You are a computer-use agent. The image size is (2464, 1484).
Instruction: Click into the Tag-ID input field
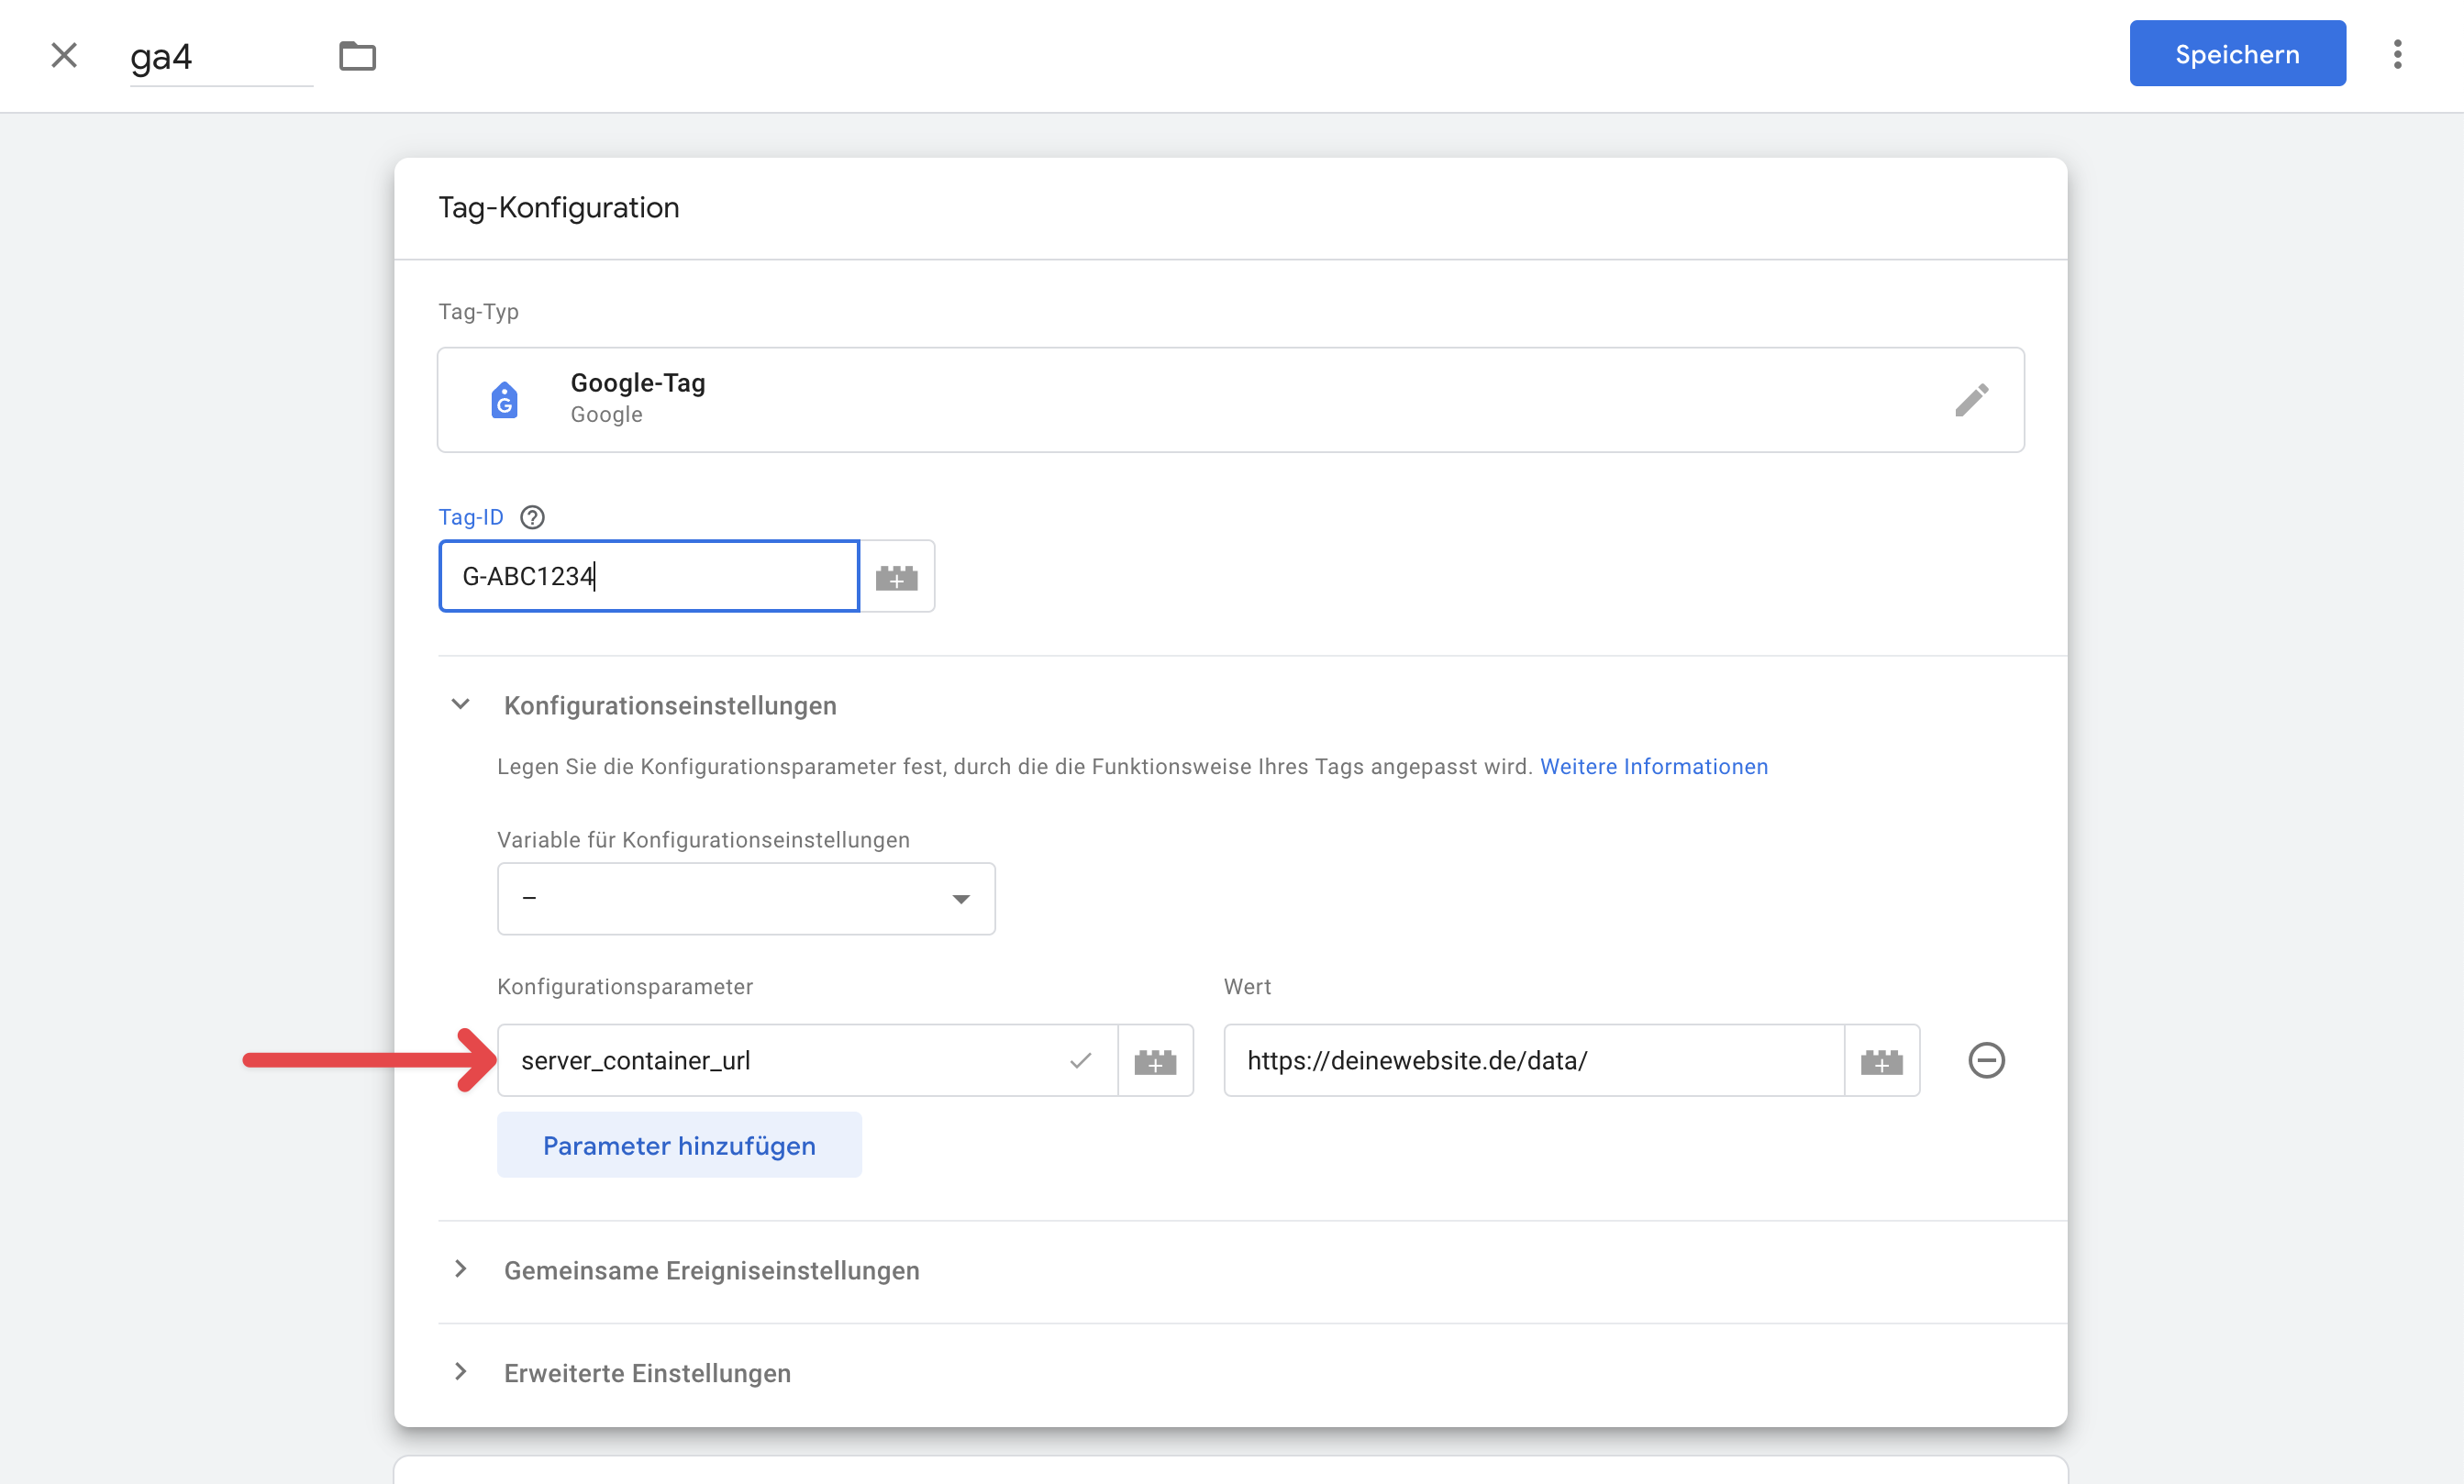point(649,577)
